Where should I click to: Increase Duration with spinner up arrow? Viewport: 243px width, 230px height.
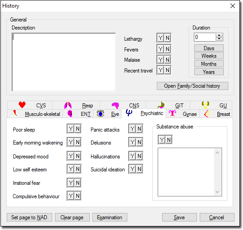pyautogui.click(x=219, y=35)
